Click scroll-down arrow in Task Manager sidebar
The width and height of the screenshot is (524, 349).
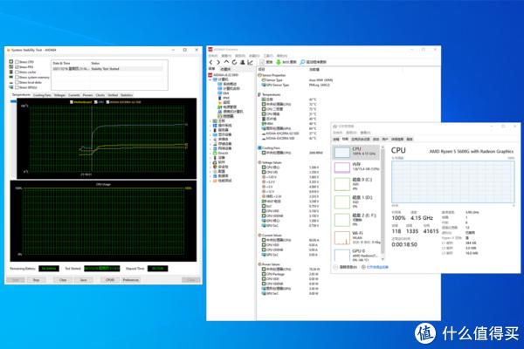[x=383, y=259]
